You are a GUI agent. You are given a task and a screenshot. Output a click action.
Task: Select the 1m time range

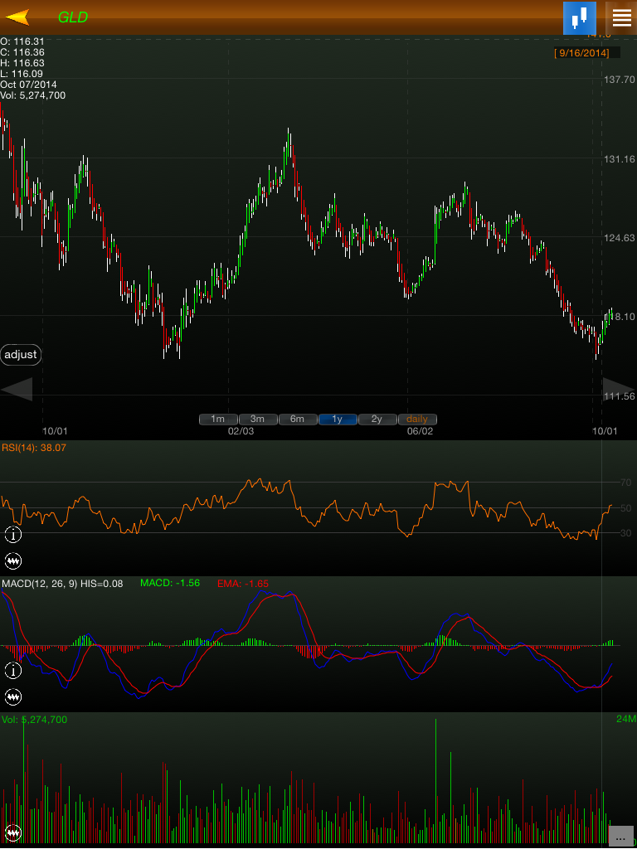pos(218,419)
